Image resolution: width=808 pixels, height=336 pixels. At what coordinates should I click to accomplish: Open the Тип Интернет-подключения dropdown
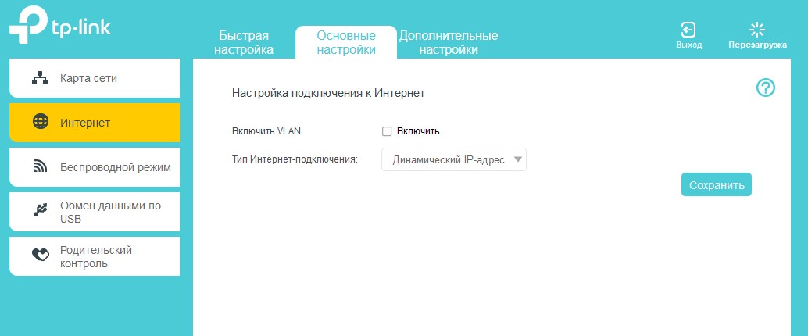[x=453, y=160]
